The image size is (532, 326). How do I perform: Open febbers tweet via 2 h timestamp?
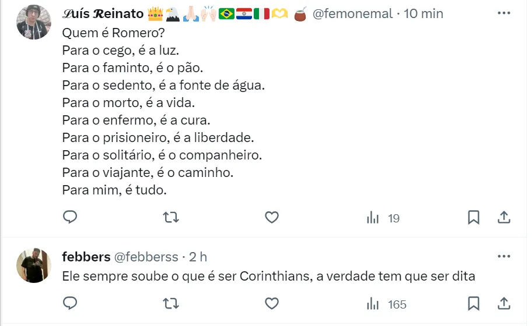coord(198,257)
